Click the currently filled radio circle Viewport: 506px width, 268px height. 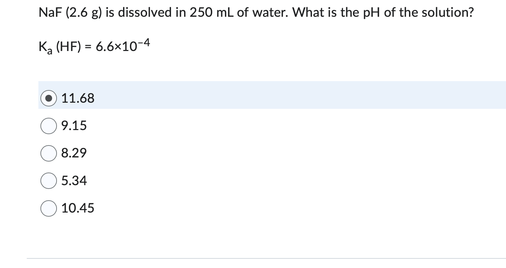(48, 99)
